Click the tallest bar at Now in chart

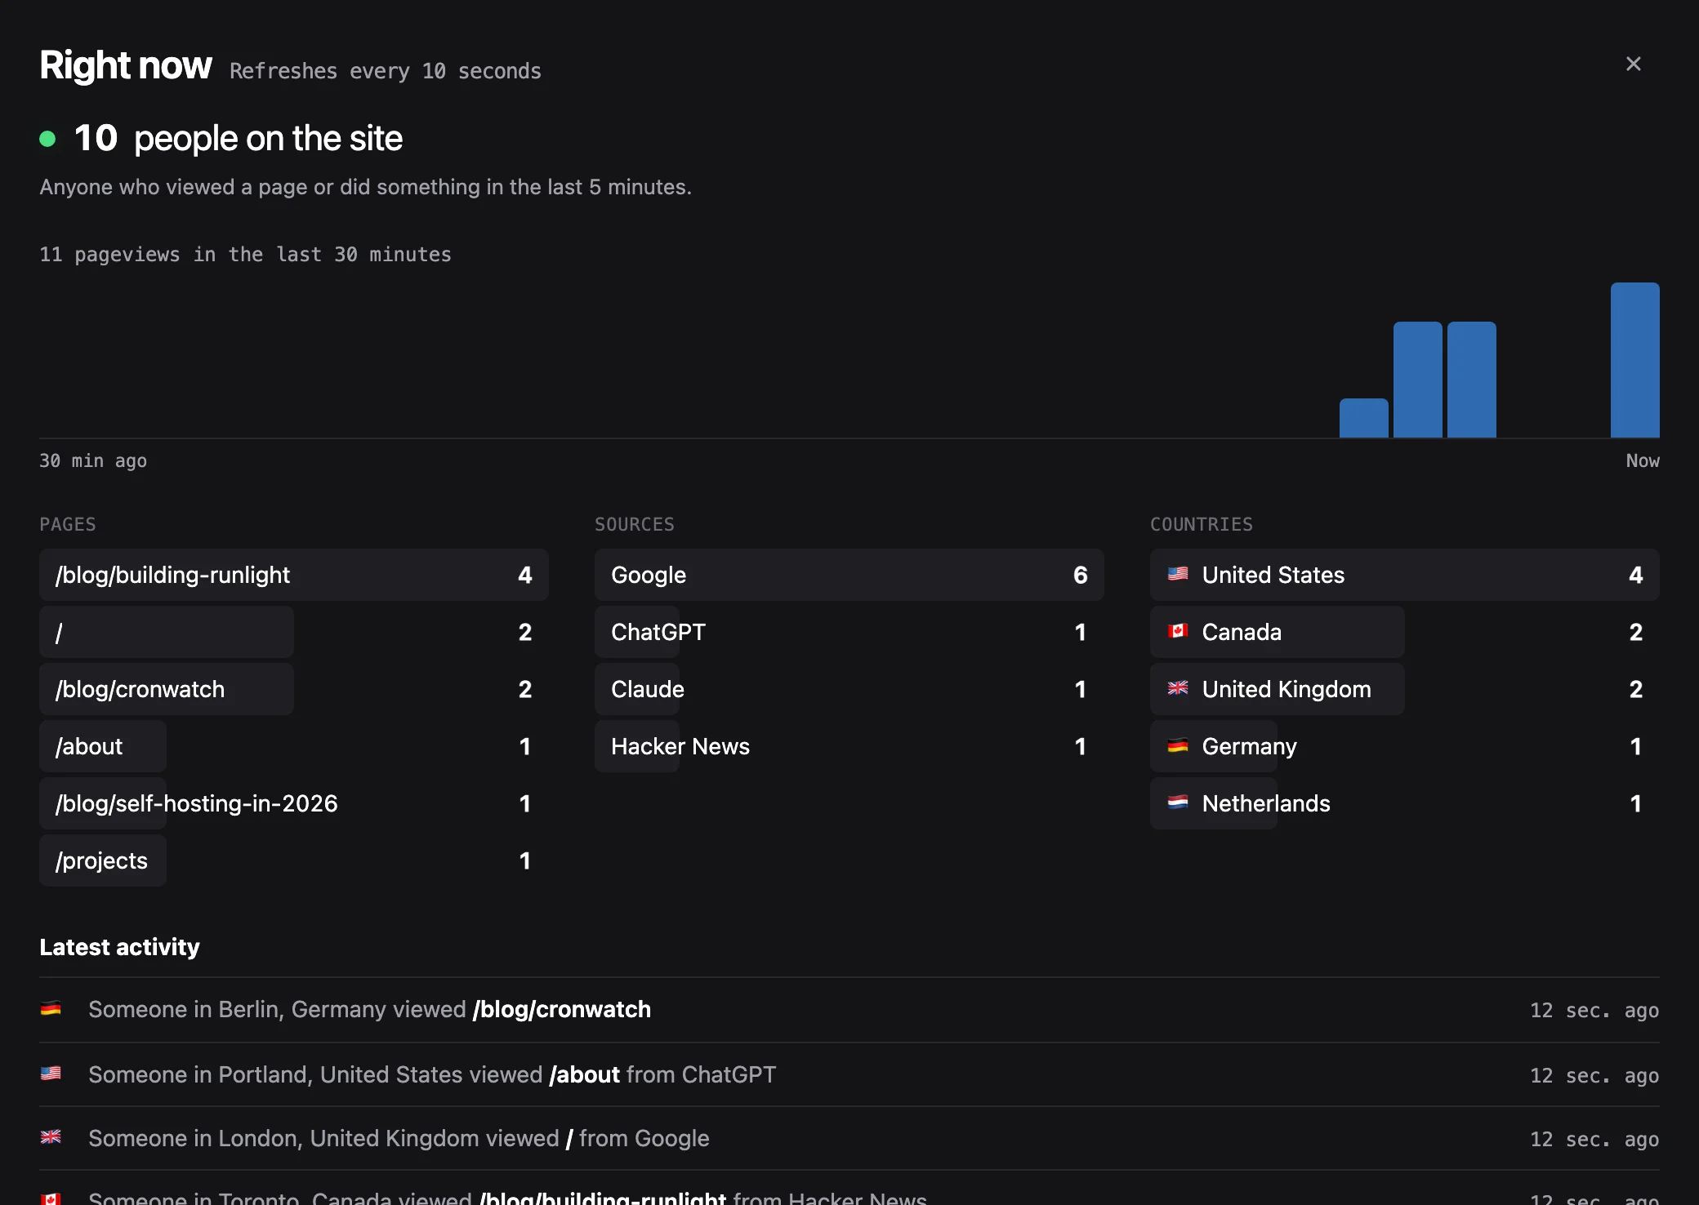point(1634,360)
